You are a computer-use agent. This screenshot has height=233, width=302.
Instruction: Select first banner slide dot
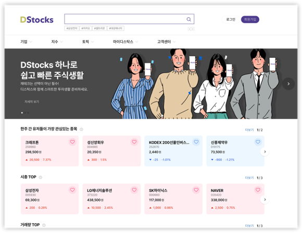point(22,113)
